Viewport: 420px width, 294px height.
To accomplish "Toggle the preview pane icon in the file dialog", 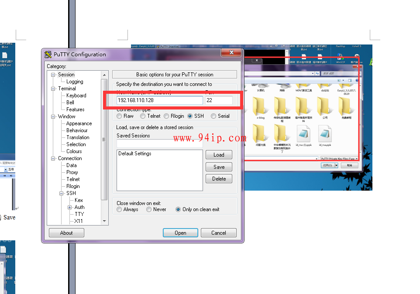I will 350,80.
